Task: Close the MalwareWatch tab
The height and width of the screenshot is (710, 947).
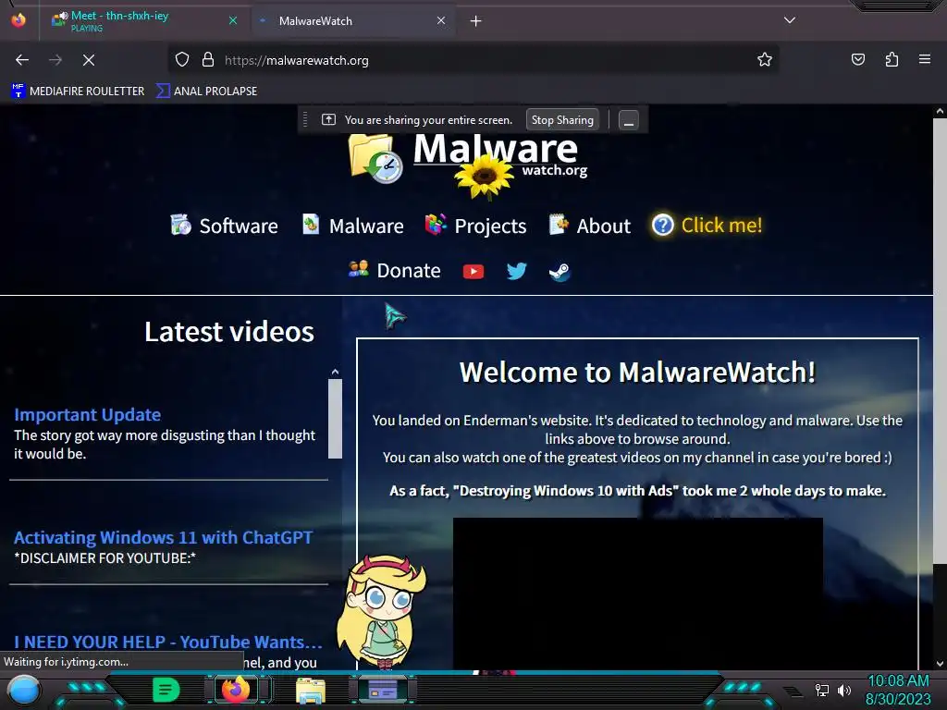Action: (x=441, y=20)
